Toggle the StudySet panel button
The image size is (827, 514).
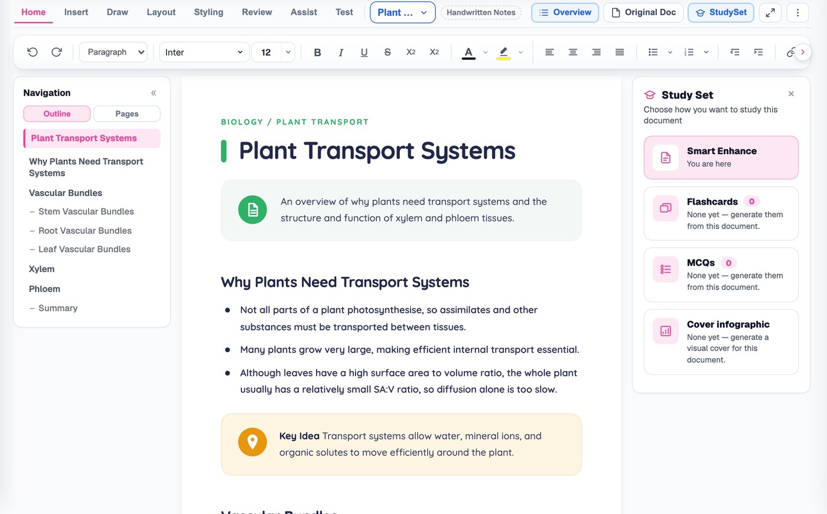pyautogui.click(x=721, y=12)
